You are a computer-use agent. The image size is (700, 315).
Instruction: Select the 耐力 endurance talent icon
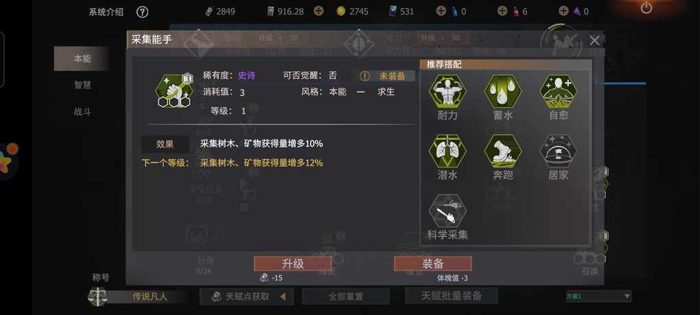click(x=447, y=91)
